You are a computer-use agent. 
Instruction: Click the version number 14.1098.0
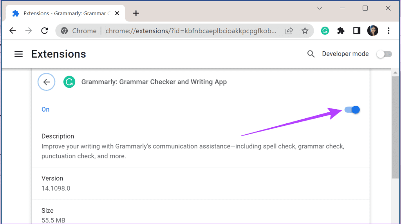point(56,188)
